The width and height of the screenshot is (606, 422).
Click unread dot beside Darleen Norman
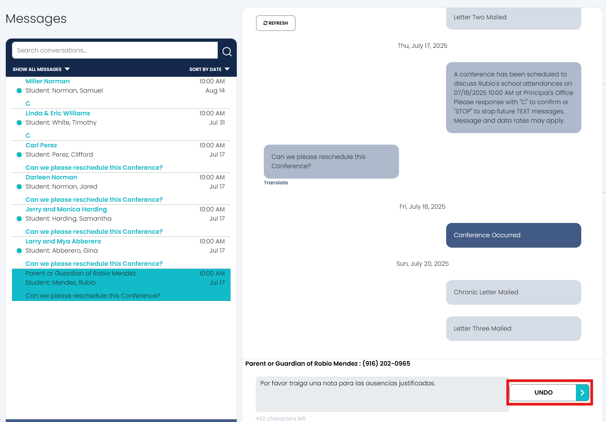point(19,187)
